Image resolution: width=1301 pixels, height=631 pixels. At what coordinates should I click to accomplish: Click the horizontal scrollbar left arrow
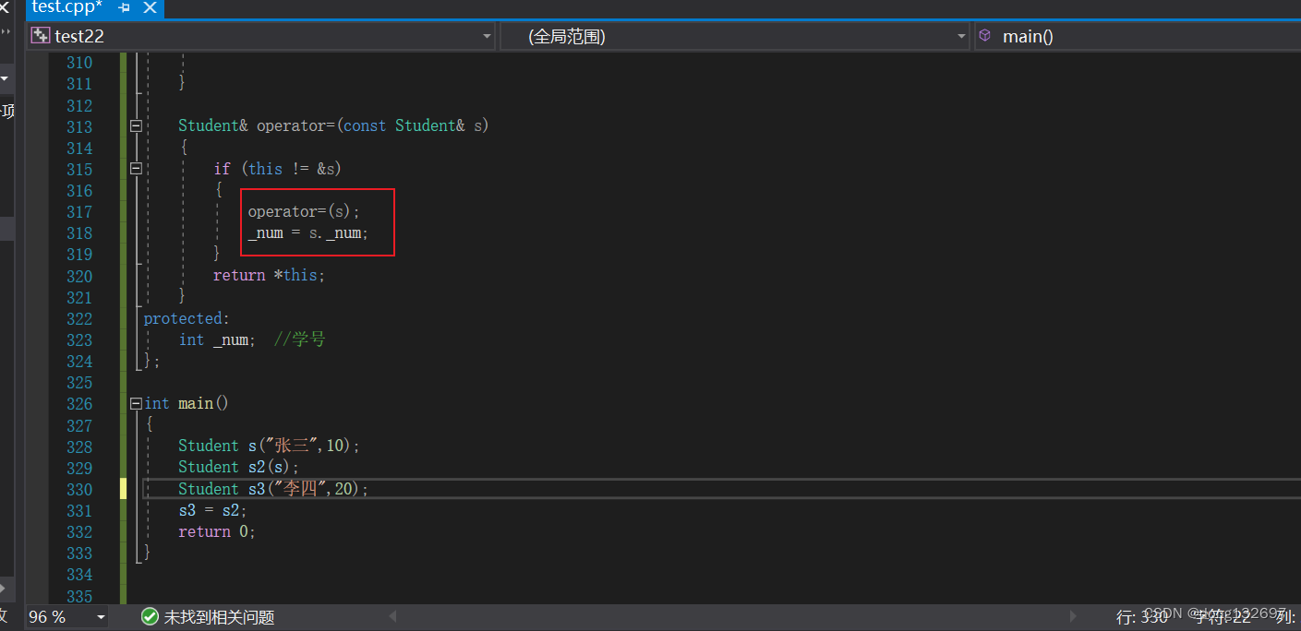[x=392, y=616]
